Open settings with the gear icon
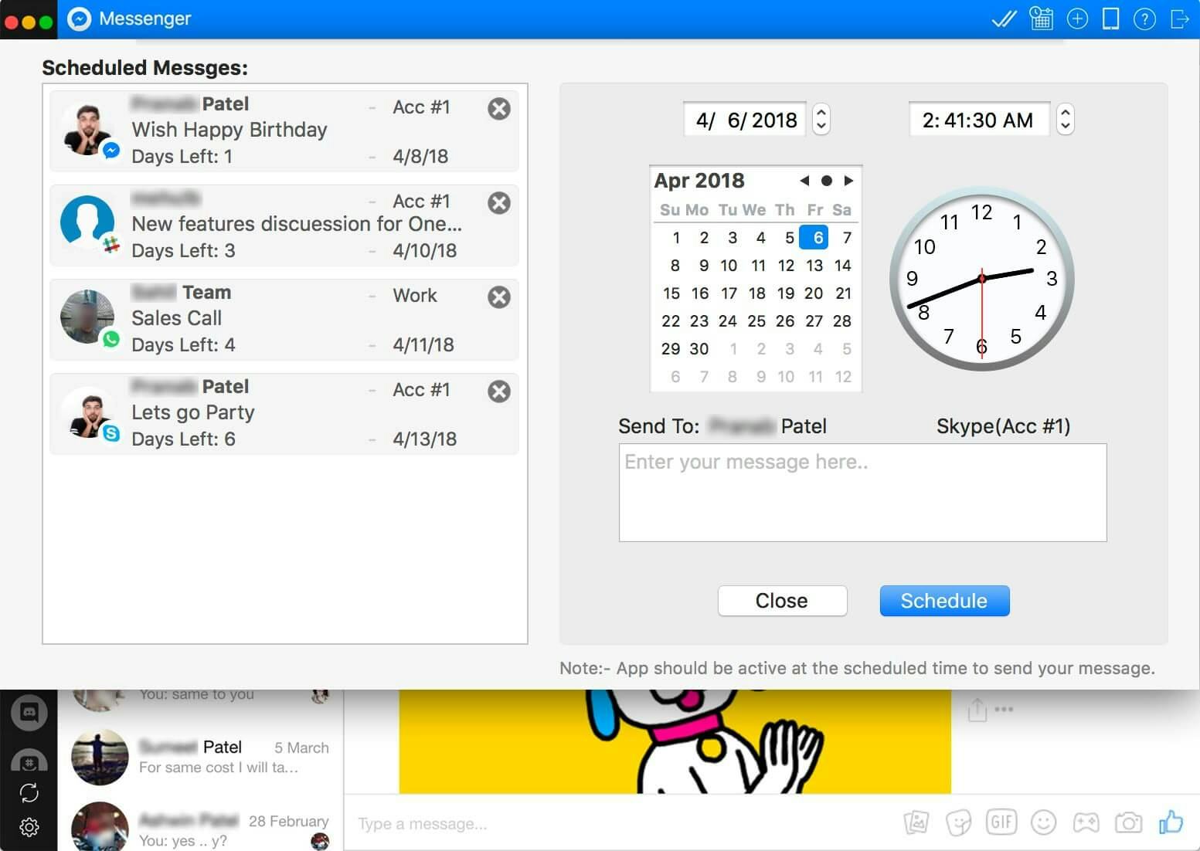The width and height of the screenshot is (1200, 851). [x=29, y=827]
